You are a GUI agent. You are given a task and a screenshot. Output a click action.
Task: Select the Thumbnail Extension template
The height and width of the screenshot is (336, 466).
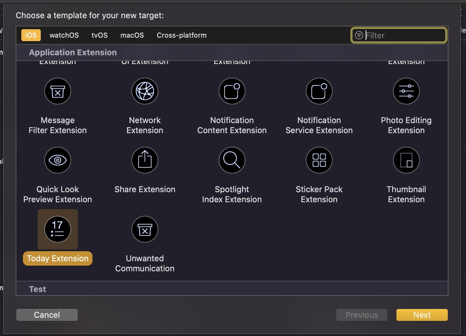tap(406, 160)
